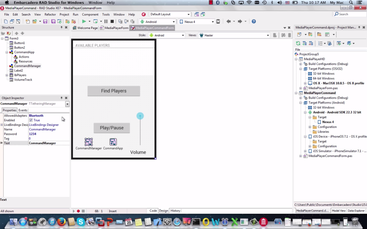This screenshot has height=229, width=367.
Task: Click the CommandManager component icon on the form
Action: (x=89, y=142)
